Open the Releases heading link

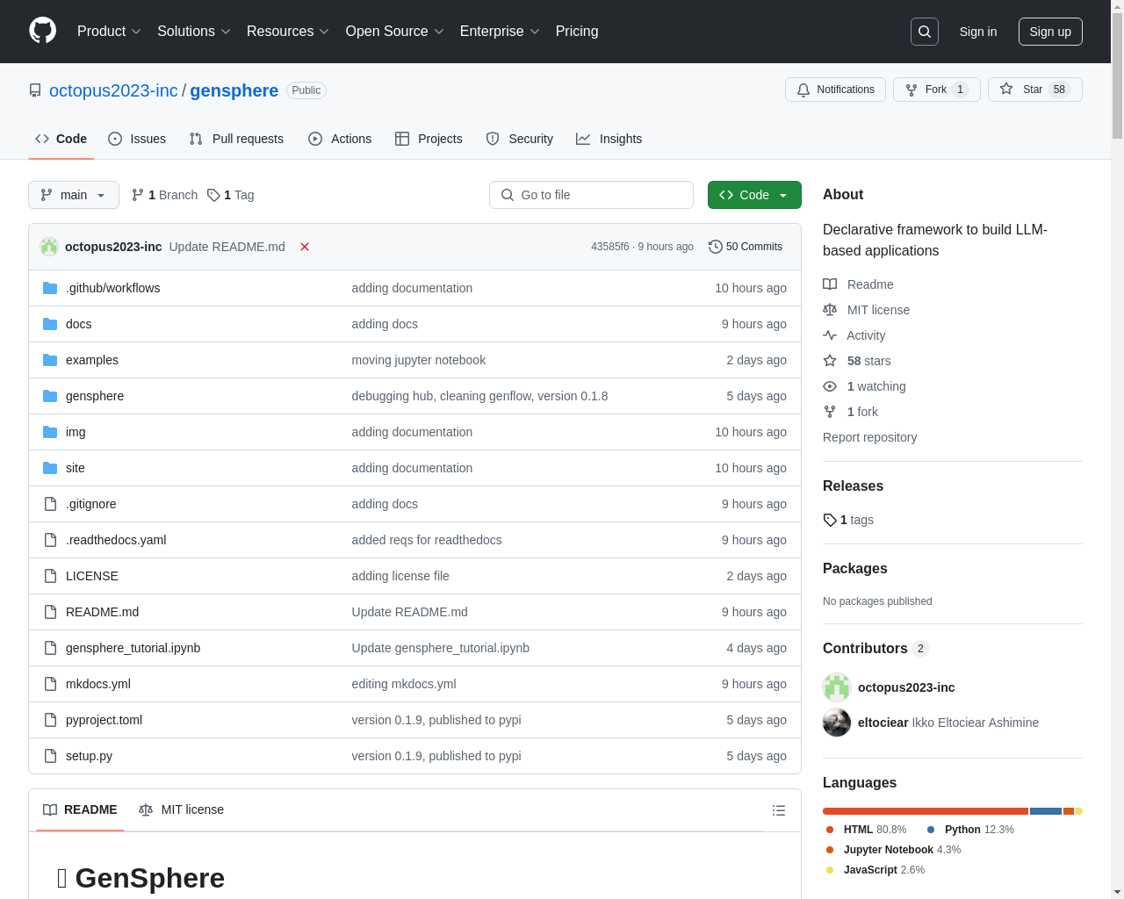(x=853, y=485)
